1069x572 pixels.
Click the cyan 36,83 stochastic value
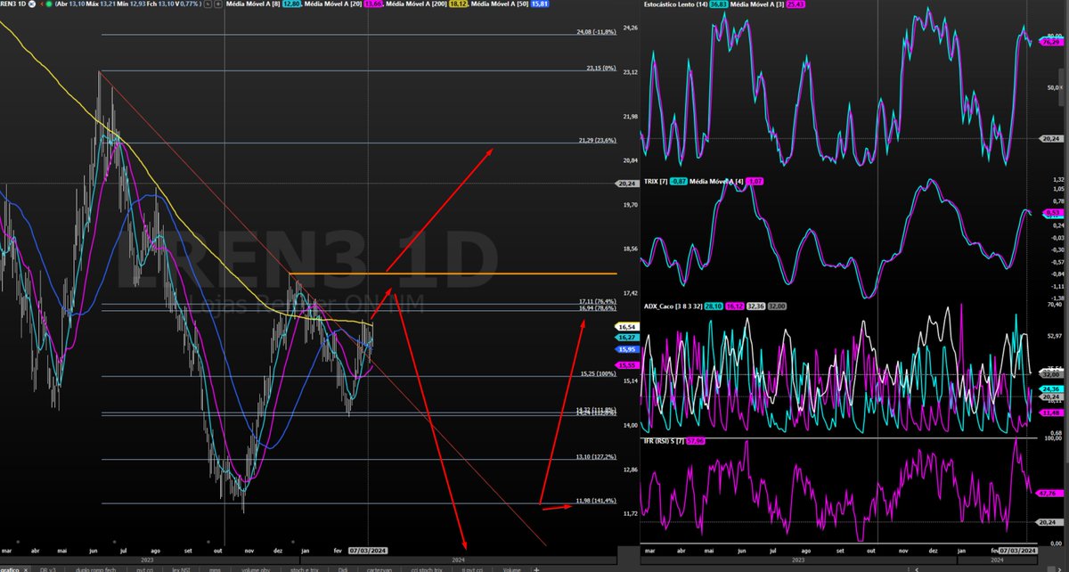click(717, 4)
